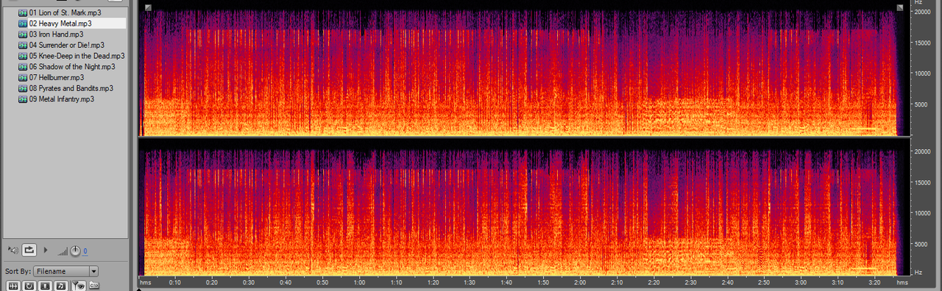The height and width of the screenshot is (291, 942).
Task: Select file 06 Shadow of the Night.mp3
Action: (x=72, y=66)
